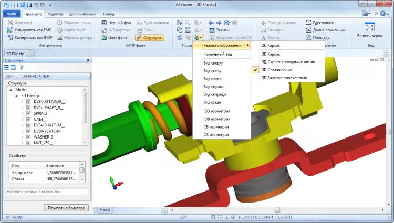Image resolution: width=394 pixels, height=223 pixels.
Task: Uncheck the SPRING__ checkbox
Action: (28, 113)
